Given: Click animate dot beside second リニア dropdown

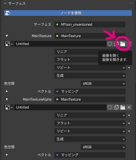Looking at the screenshot, I should tap(129, 115).
